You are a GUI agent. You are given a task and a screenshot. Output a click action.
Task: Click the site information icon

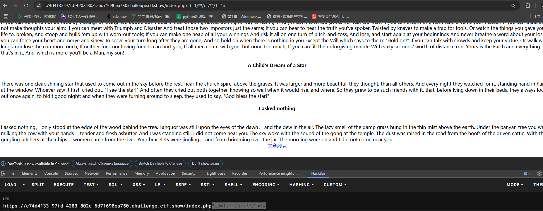[39, 6]
